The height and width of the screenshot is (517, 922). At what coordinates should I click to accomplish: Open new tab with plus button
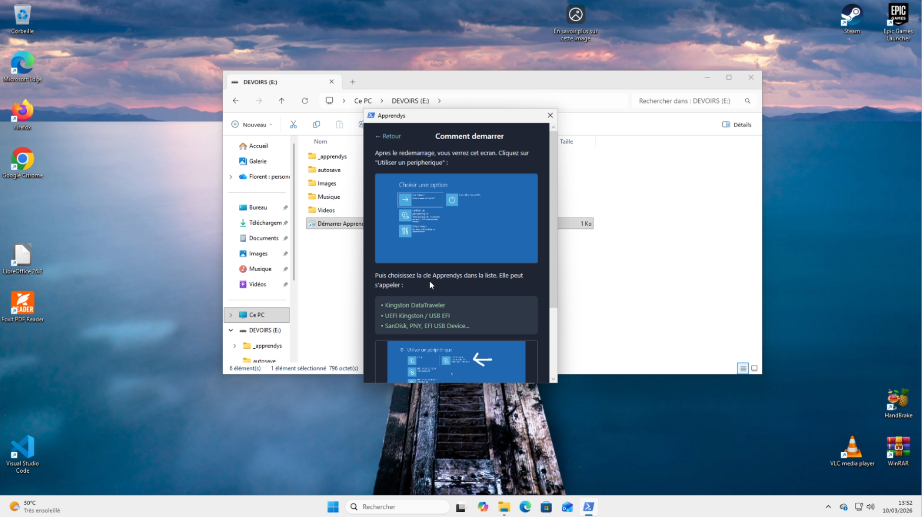point(353,82)
